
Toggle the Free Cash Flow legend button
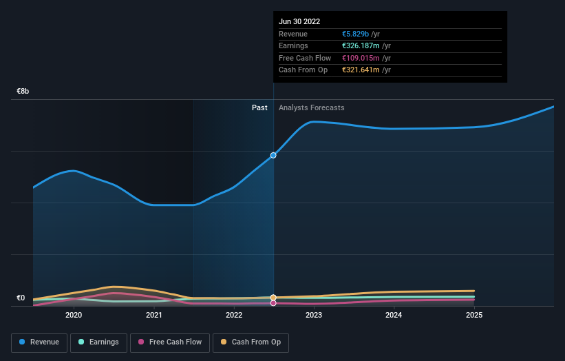tap(170, 342)
